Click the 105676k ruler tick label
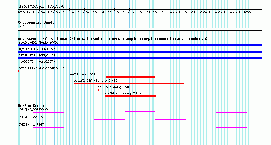 coord(250,12)
